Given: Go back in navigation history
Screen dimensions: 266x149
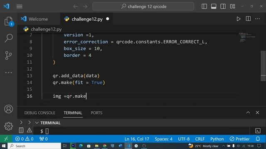Looking at the screenshot, I should tap(76, 7).
